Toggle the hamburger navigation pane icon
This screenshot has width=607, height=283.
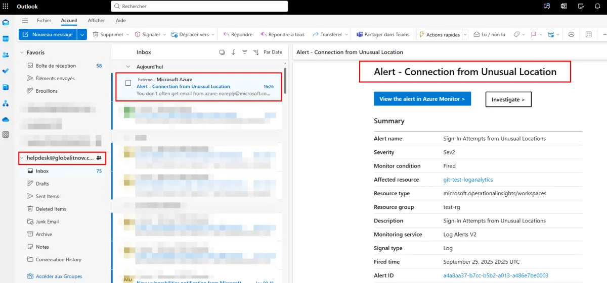click(x=25, y=21)
